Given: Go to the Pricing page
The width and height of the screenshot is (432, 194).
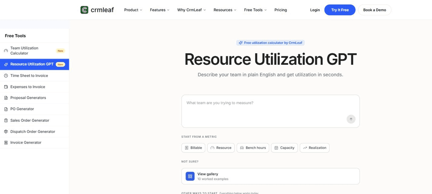Looking at the screenshot, I should click(x=280, y=10).
